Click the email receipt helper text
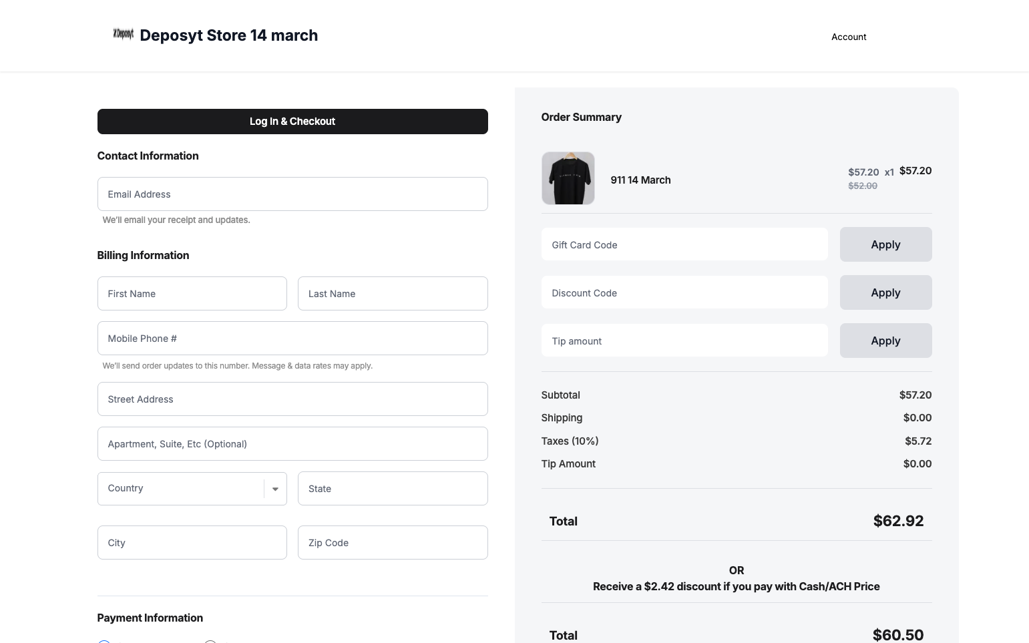This screenshot has height=643, width=1029. pos(176,220)
